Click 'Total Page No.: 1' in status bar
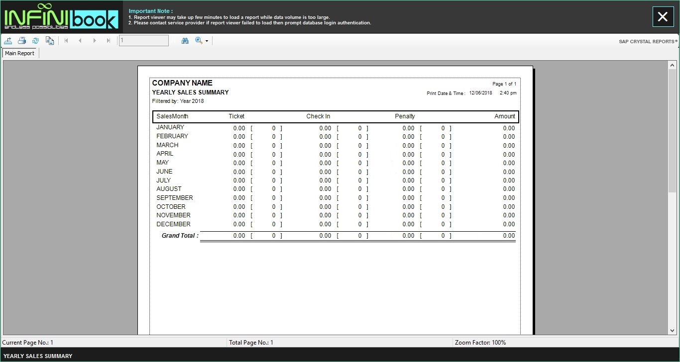Viewport: 680px width, 362px height. click(x=251, y=343)
